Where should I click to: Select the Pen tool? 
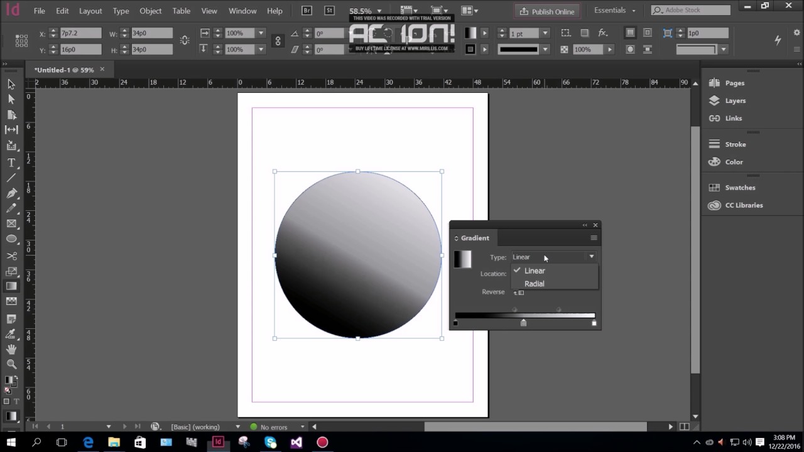(11, 193)
